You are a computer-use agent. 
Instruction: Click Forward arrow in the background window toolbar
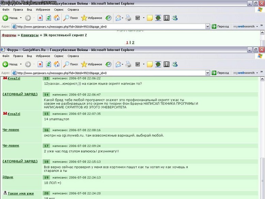tap(28, 18)
